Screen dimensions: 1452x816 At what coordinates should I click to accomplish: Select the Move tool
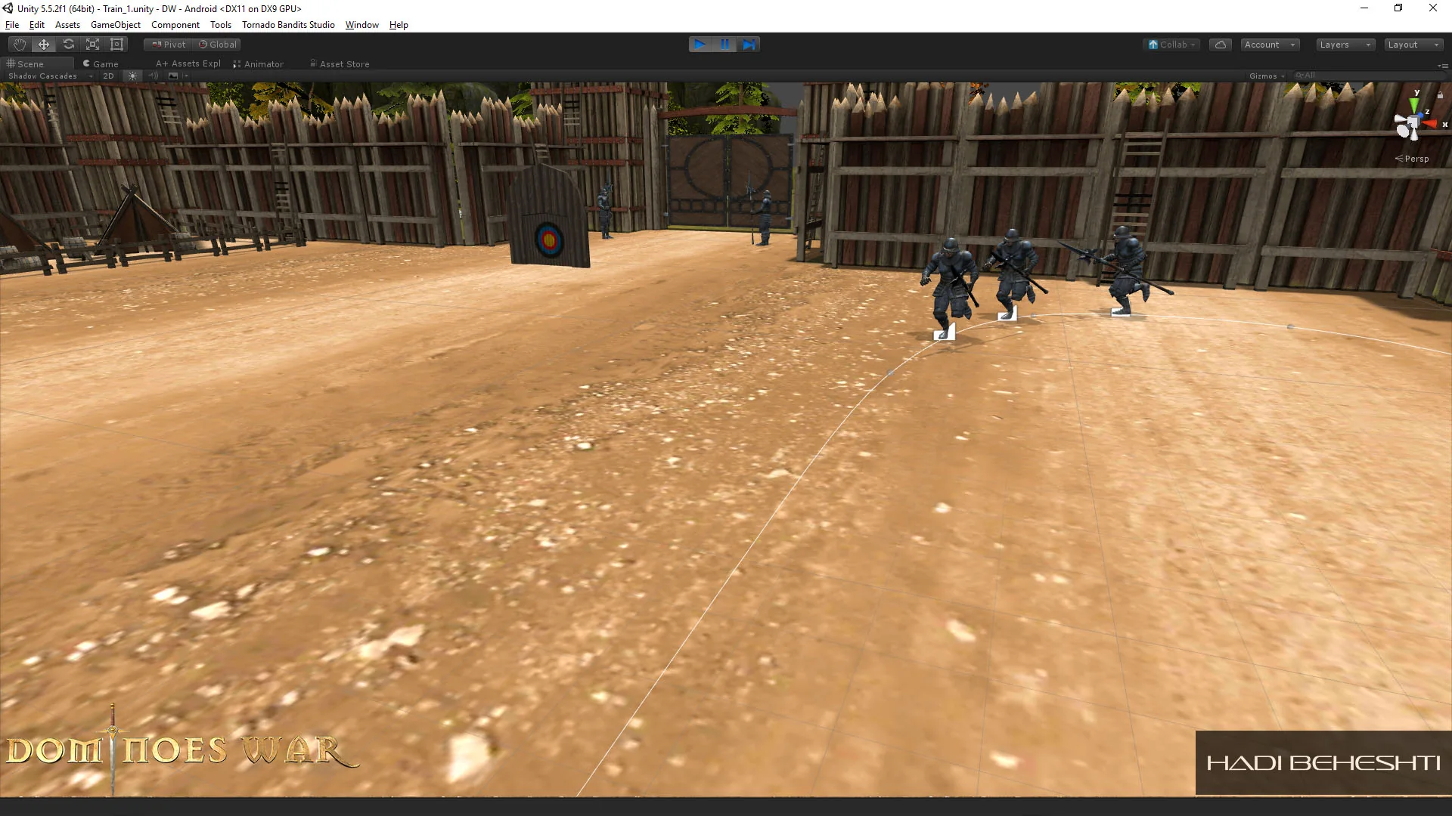pos(44,45)
